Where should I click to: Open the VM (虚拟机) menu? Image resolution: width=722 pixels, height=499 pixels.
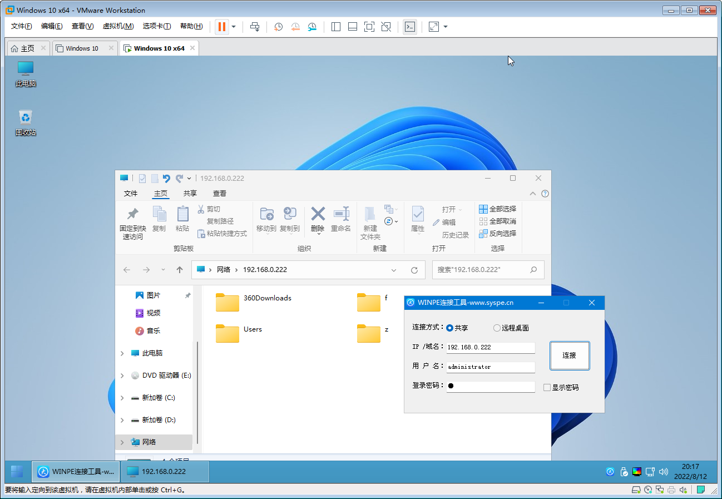click(x=118, y=26)
